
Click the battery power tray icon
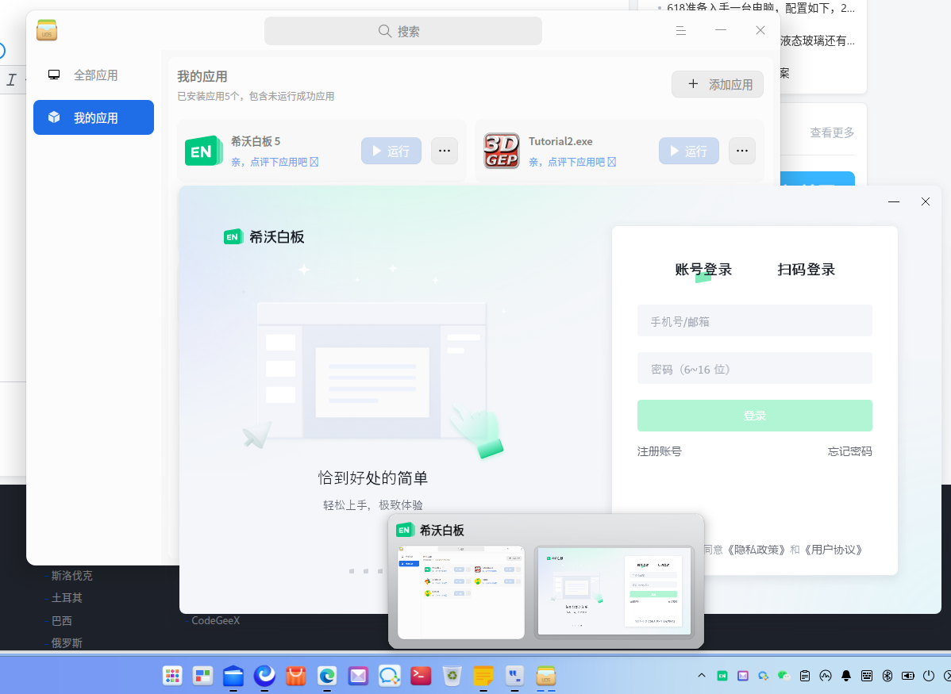(x=908, y=676)
